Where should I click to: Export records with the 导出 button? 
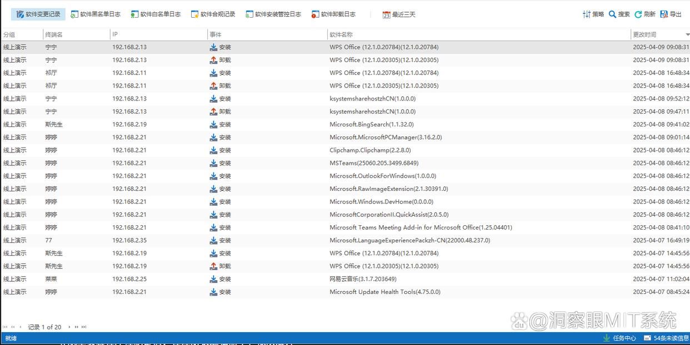671,14
